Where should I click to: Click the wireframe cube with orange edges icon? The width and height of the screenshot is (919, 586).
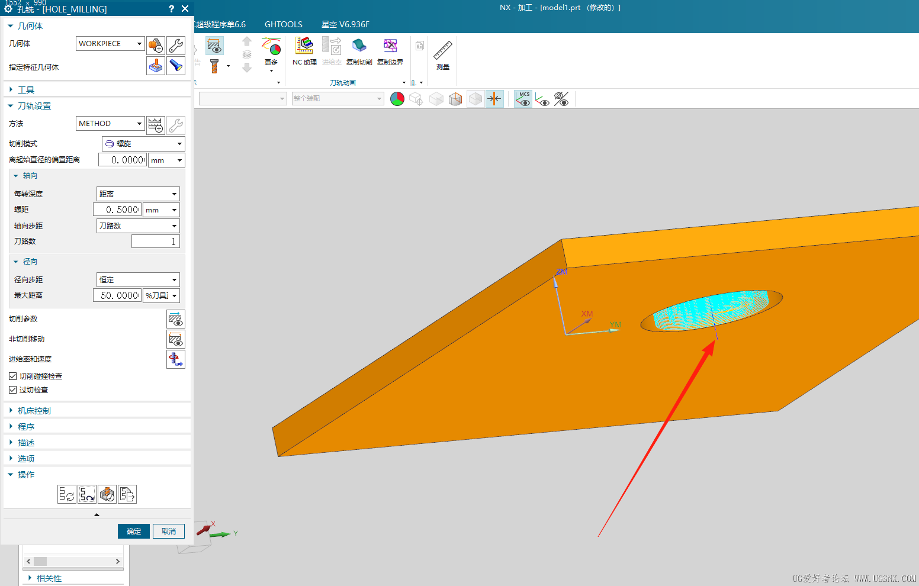coord(455,99)
